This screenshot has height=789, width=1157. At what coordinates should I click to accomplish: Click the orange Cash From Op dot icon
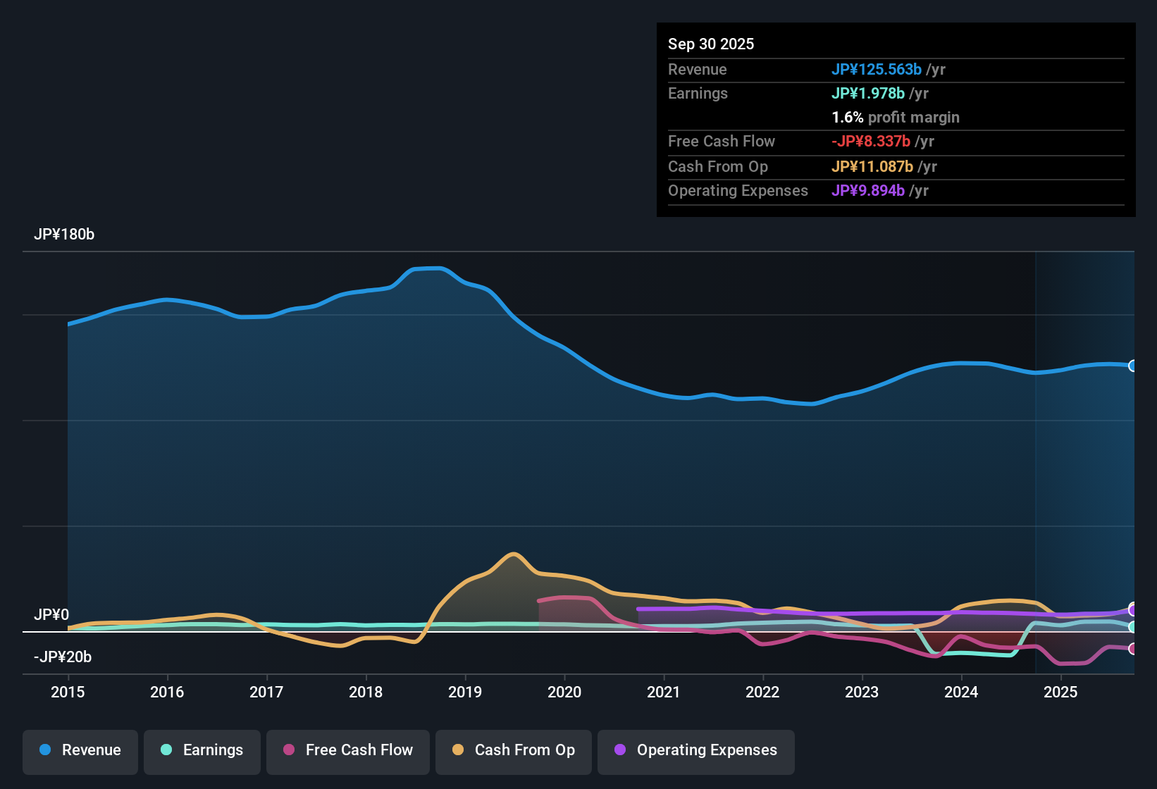(x=457, y=750)
